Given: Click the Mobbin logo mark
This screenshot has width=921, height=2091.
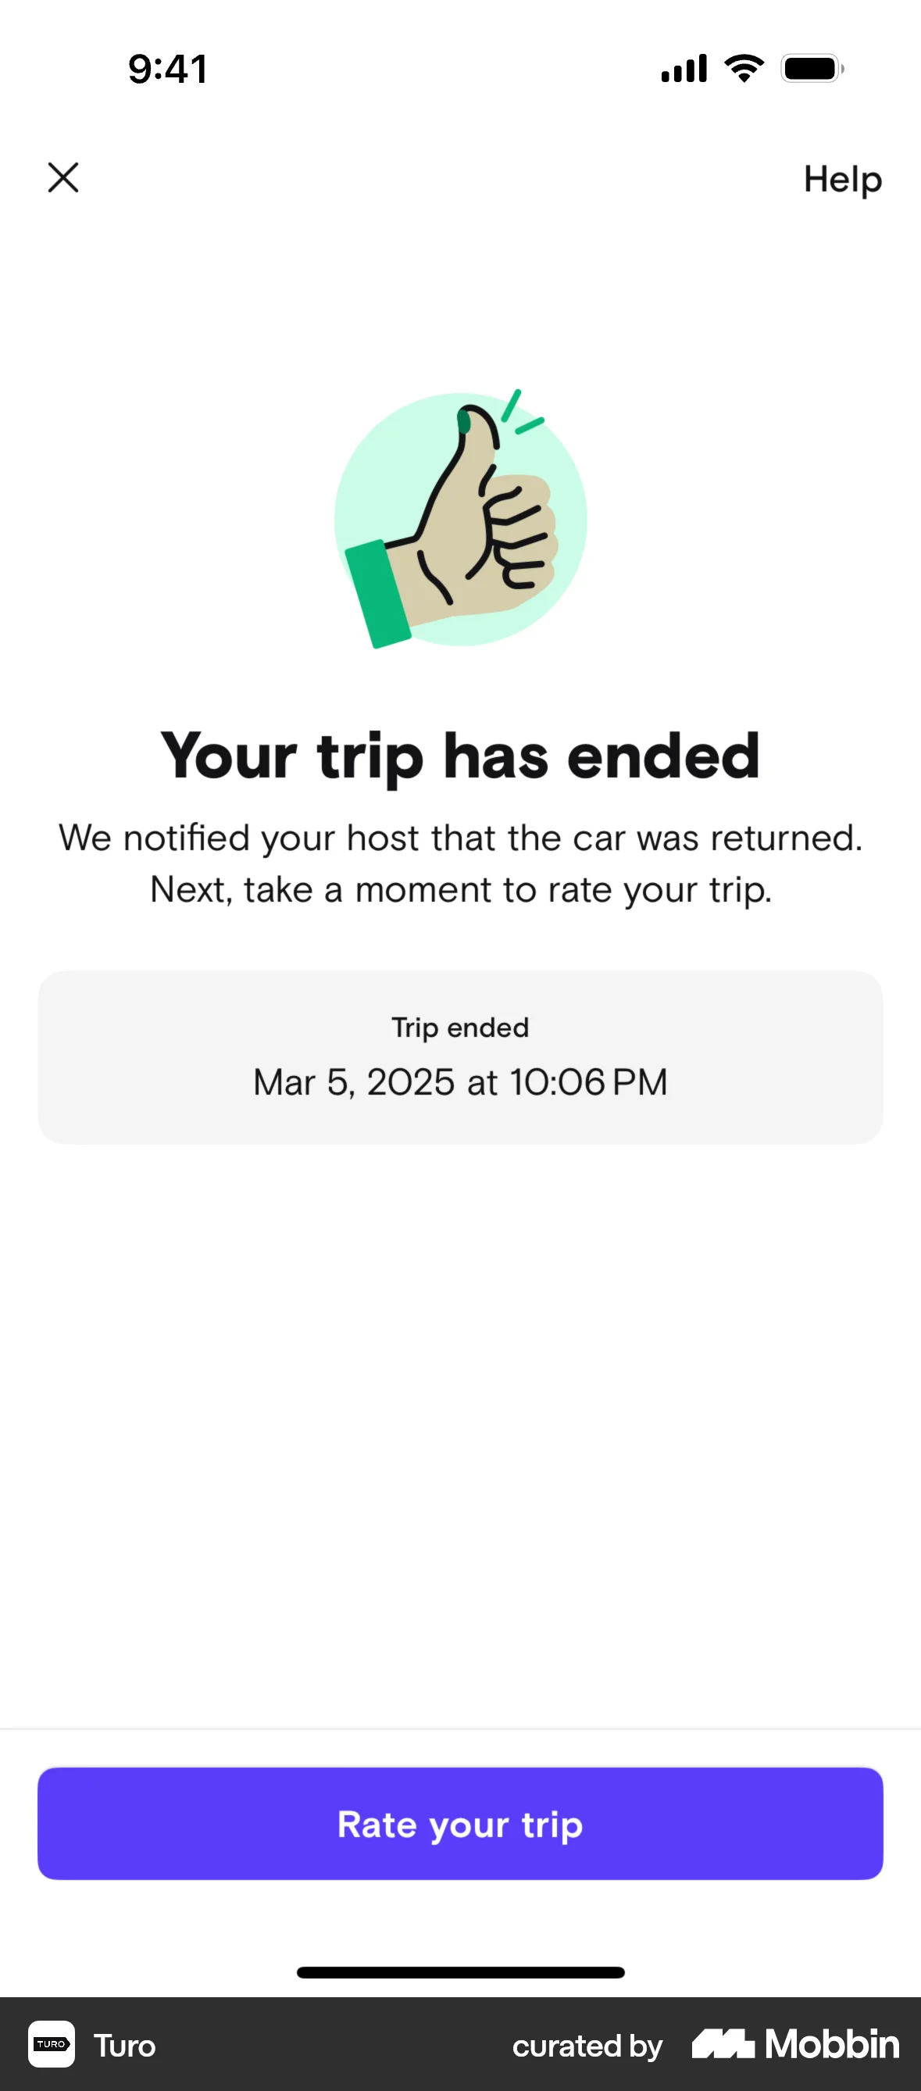Looking at the screenshot, I should [x=723, y=2043].
